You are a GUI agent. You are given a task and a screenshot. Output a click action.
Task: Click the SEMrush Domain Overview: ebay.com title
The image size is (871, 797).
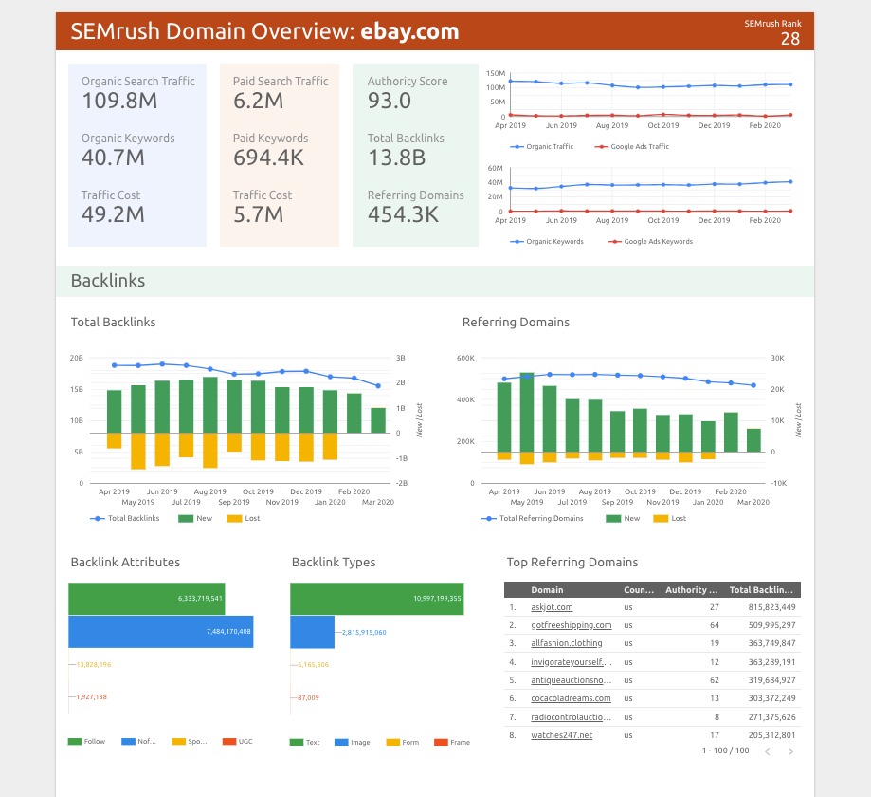(265, 31)
